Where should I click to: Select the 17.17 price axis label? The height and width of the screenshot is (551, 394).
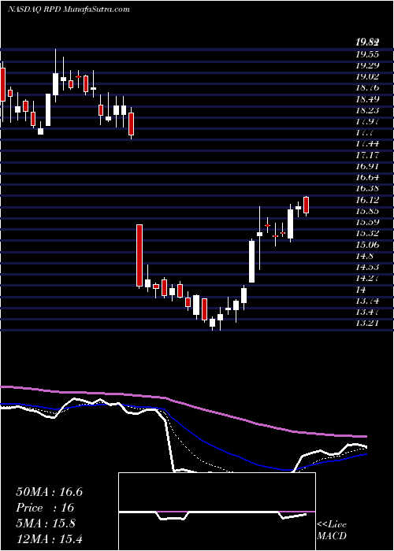point(367,155)
